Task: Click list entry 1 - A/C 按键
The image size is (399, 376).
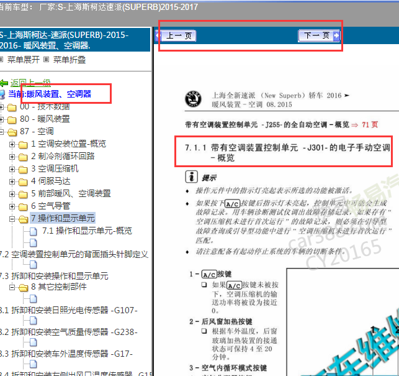Action: tap(210, 274)
